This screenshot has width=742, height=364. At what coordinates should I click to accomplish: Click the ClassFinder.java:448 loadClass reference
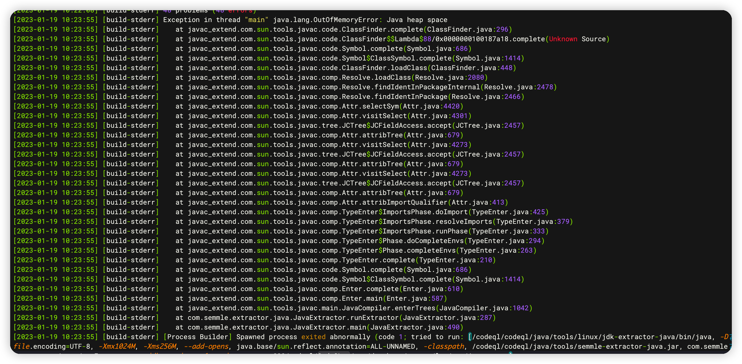472,68
